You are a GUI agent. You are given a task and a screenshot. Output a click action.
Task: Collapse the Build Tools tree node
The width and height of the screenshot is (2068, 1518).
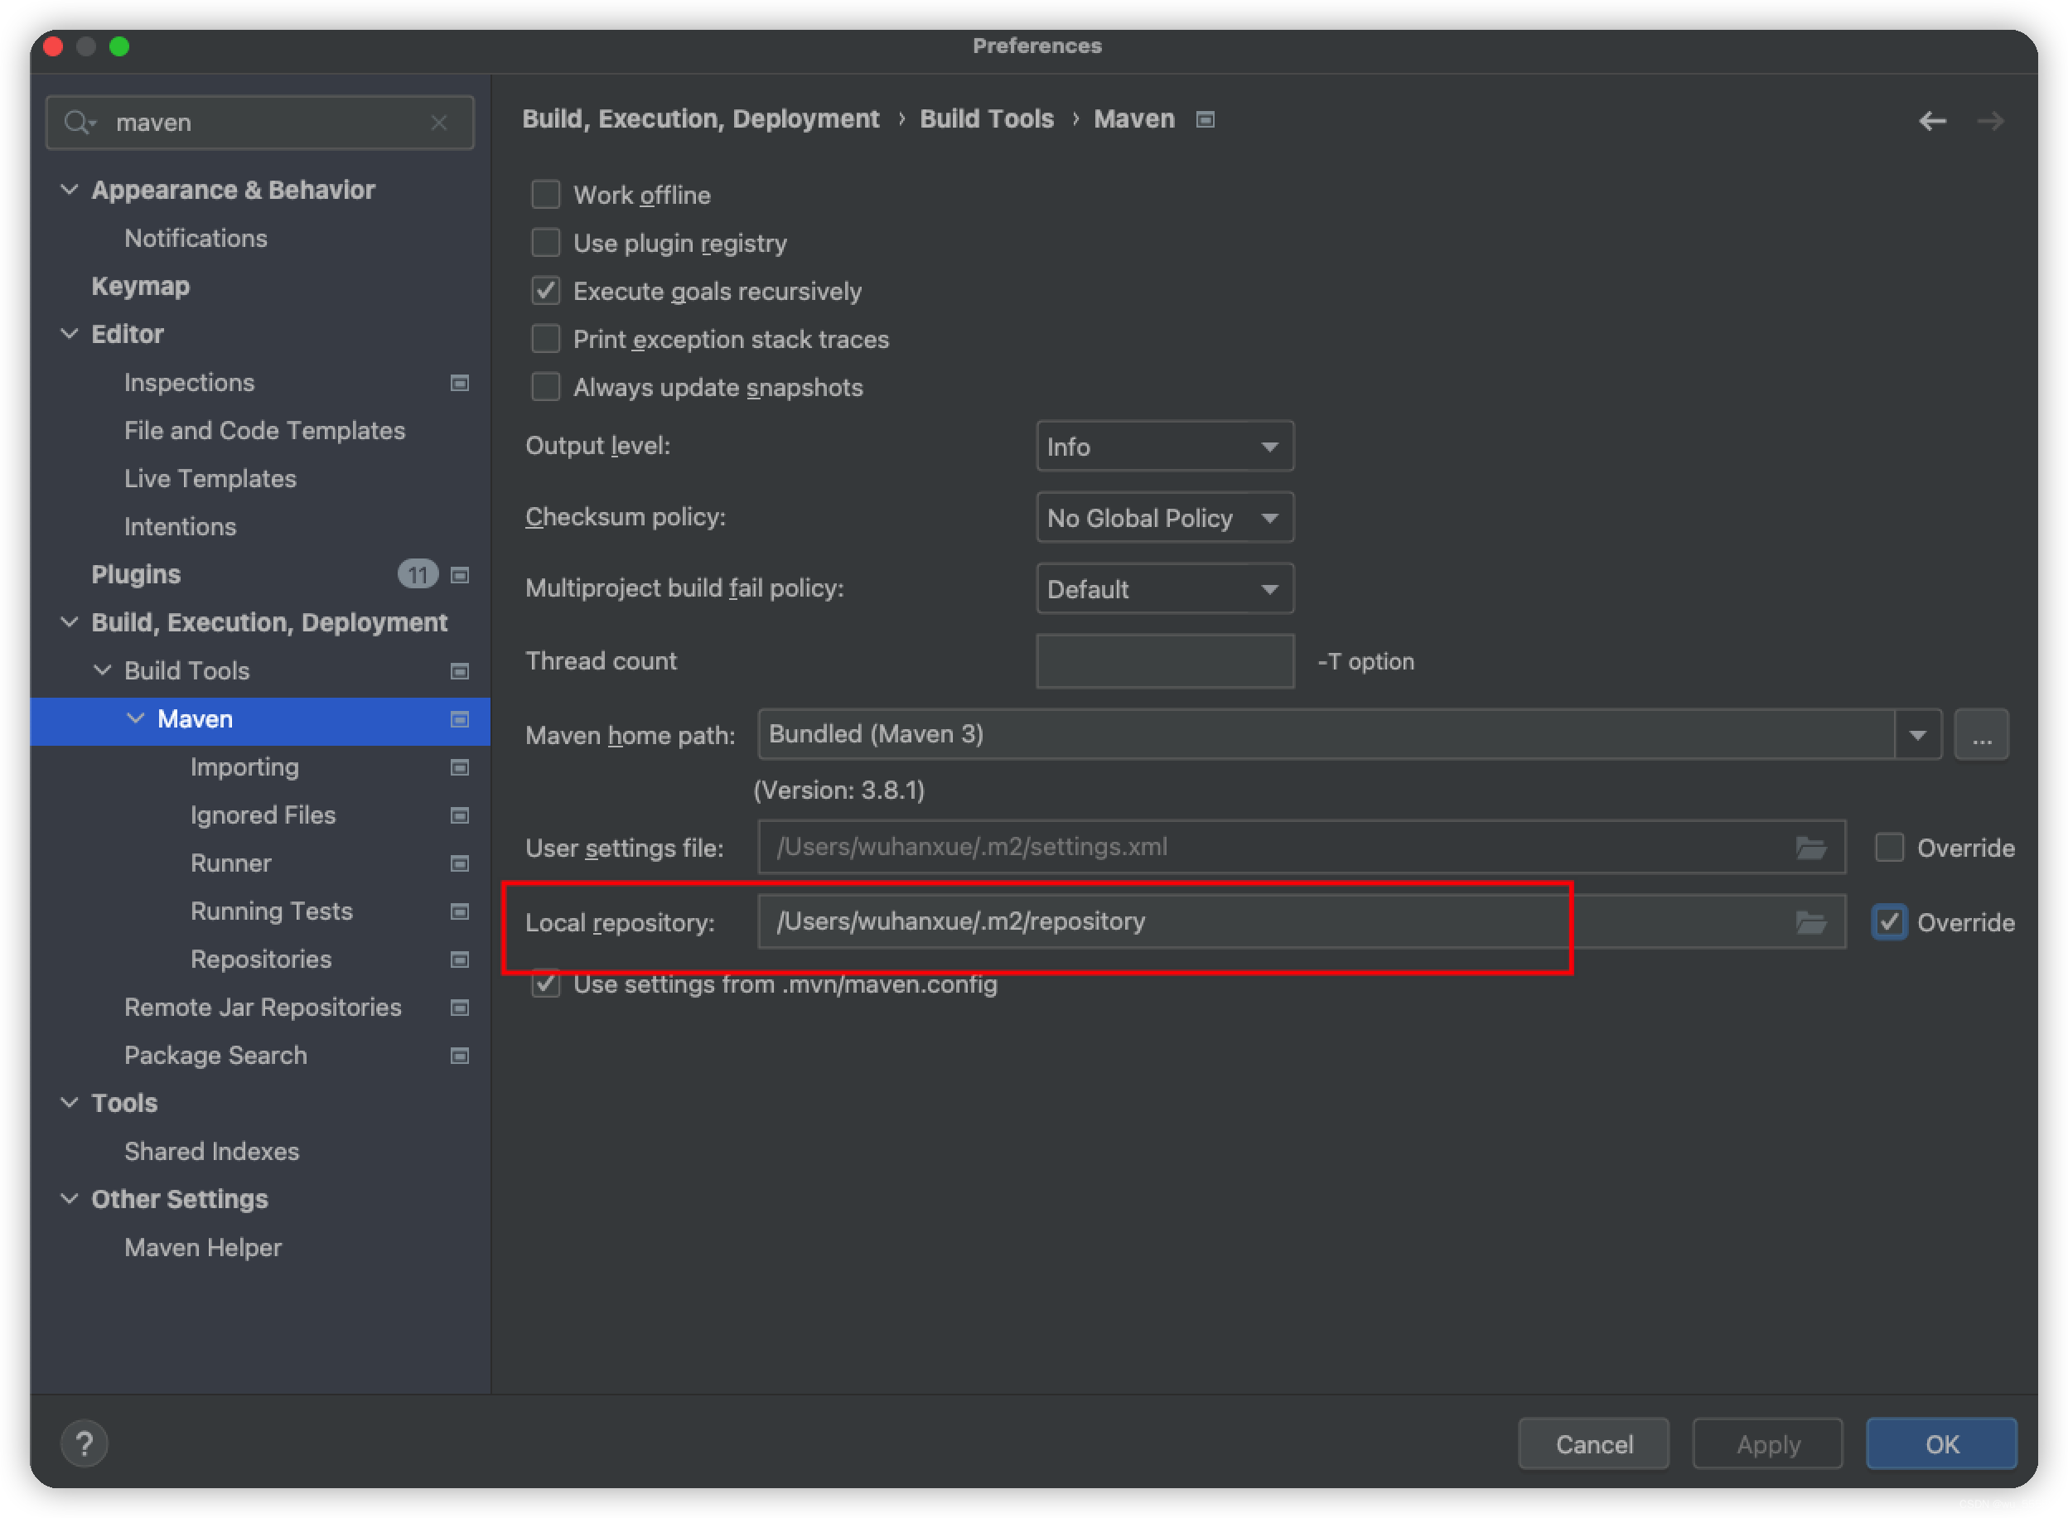pos(103,671)
